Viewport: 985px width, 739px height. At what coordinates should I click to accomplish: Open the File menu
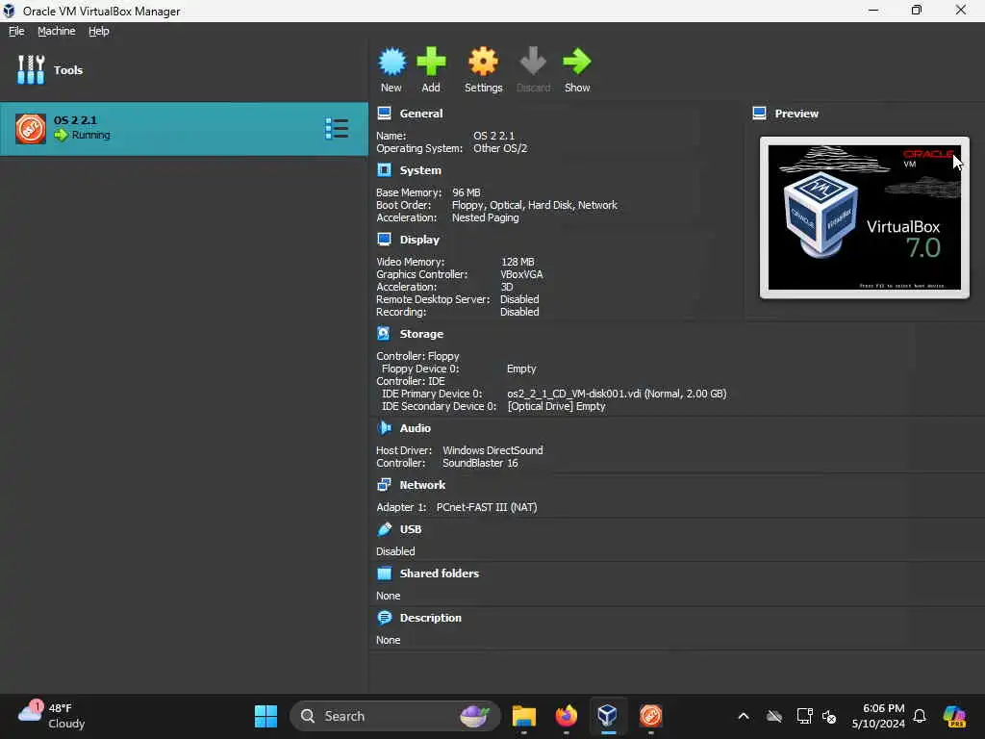click(16, 31)
